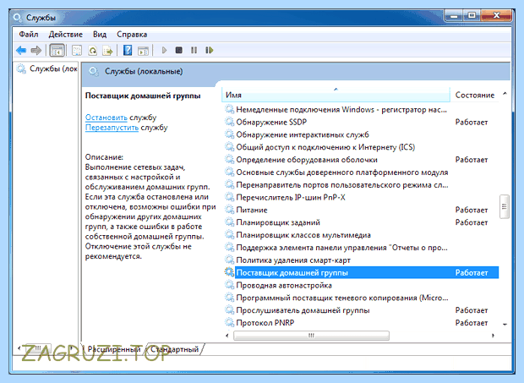Screen dimensions: 524x383
Task: Click the Forward arrow toolbar icon
Action: 35,51
